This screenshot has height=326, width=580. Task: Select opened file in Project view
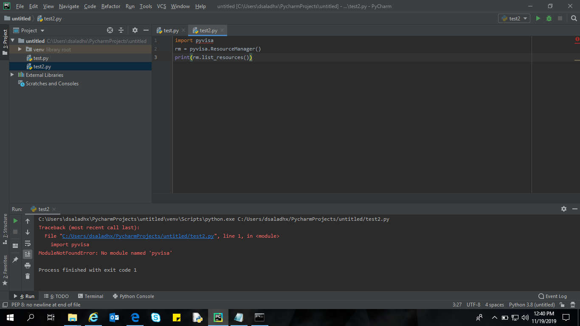[110, 30]
